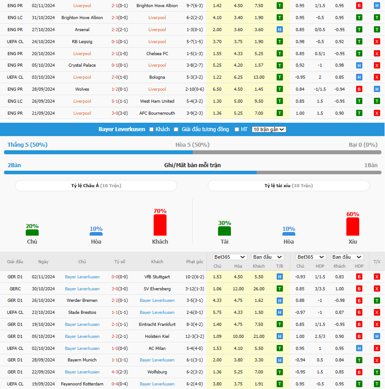Screen dimensions: 385x389
Task: Click blue H over/under badge, Liverpool–Brighton 02/11 row
Action: tap(377, 5)
